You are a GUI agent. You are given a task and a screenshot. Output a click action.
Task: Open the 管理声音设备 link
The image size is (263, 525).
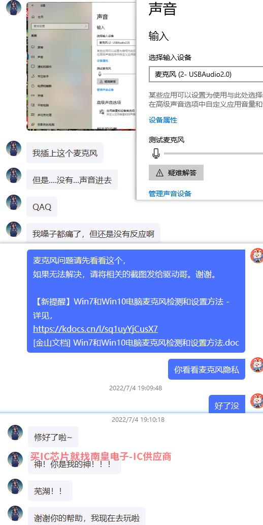[170, 194]
